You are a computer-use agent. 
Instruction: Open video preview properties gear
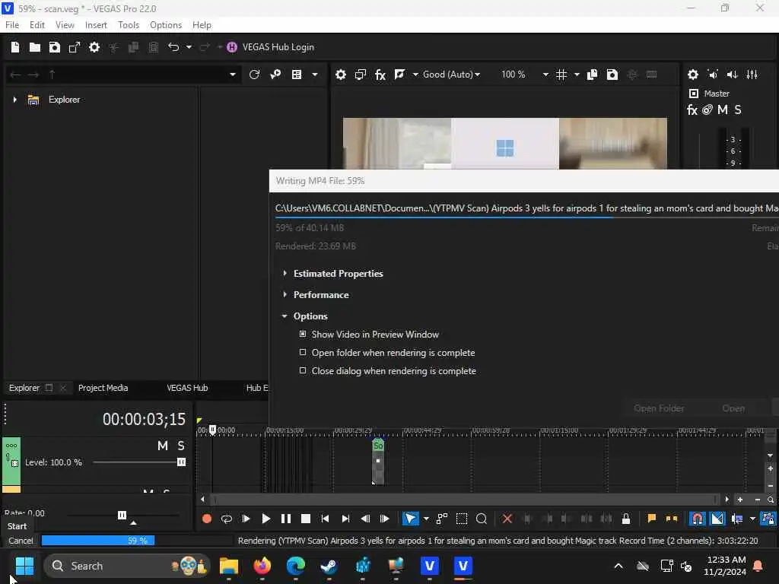pyautogui.click(x=341, y=75)
